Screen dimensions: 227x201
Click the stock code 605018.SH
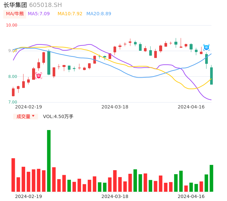[45, 5]
